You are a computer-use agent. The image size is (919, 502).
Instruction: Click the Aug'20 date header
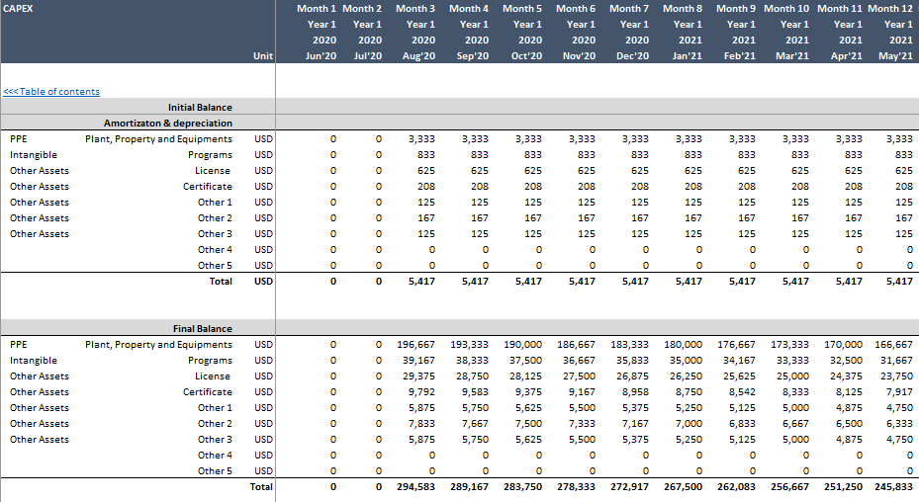click(x=418, y=56)
